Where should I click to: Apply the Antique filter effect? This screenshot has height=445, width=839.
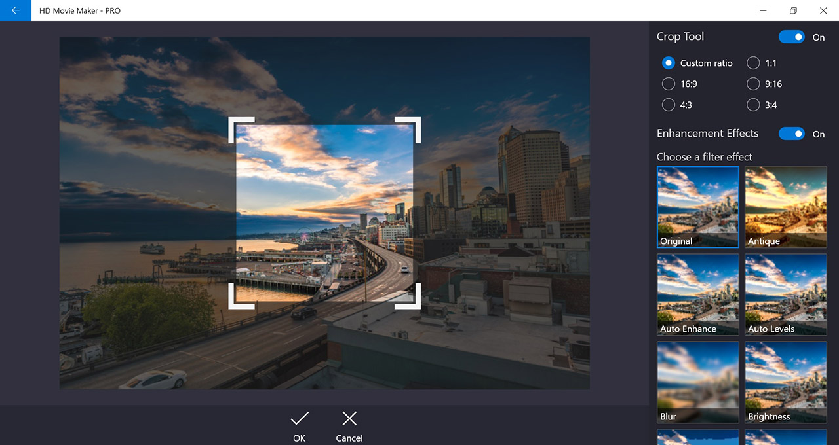786,207
